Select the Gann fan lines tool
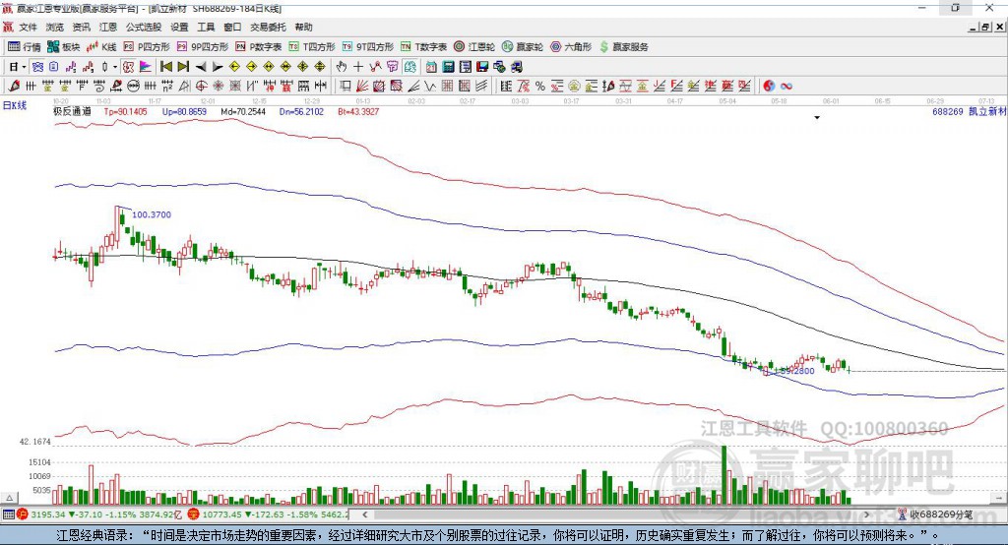Screen dimensions: 1008x545 361,87
